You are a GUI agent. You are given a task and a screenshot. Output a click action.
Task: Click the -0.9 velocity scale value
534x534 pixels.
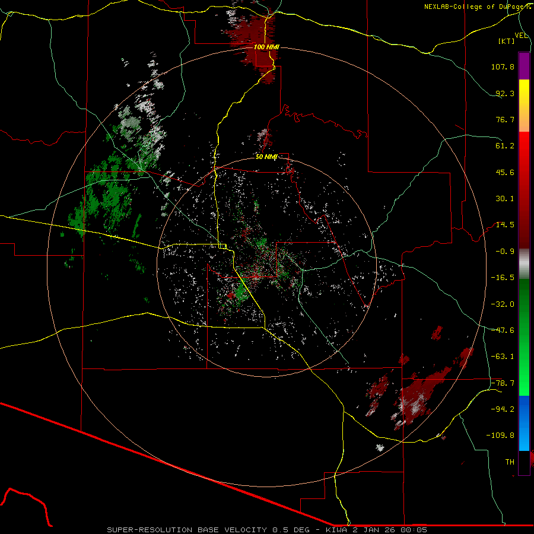pos(505,252)
